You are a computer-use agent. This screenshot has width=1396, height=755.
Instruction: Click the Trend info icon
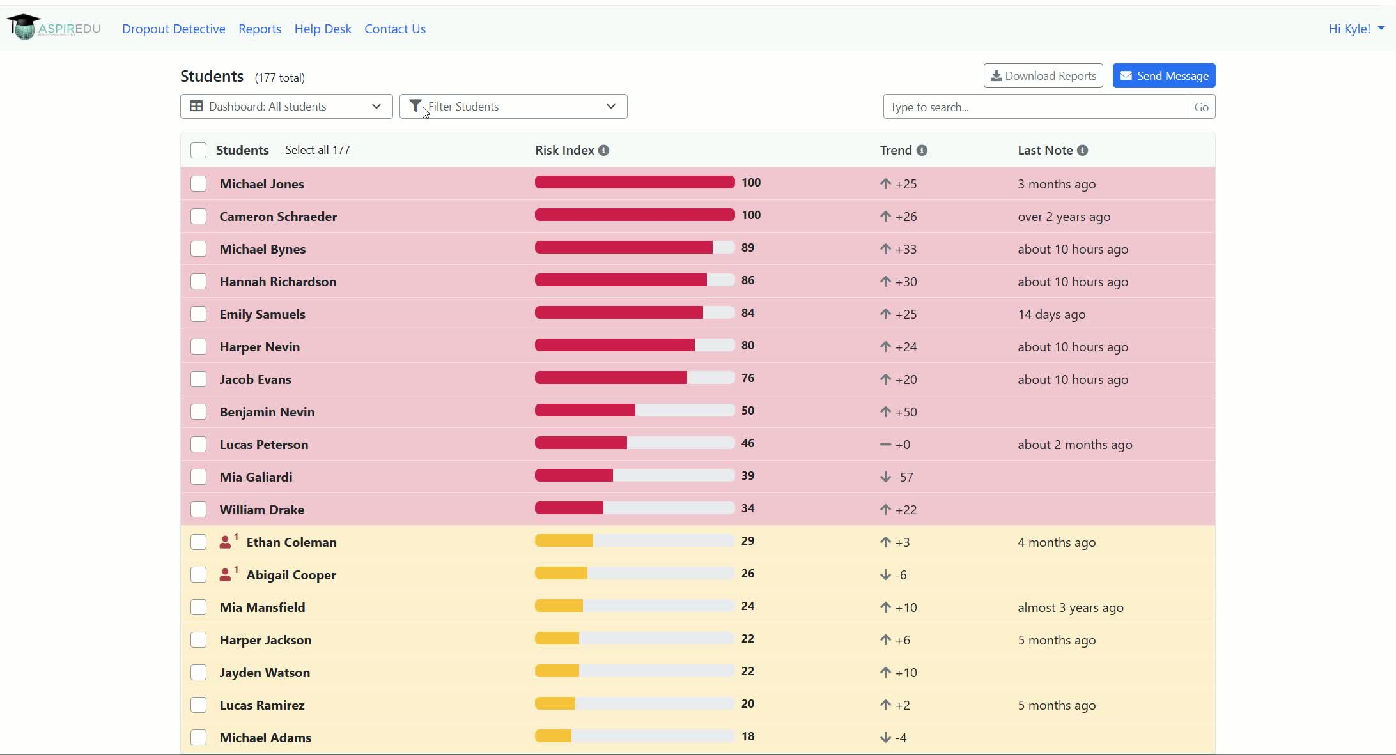[x=922, y=150]
